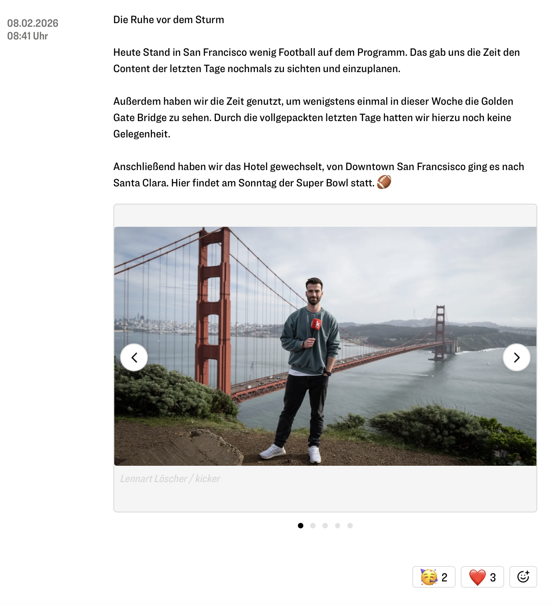Image resolution: width=555 pixels, height=605 pixels.
Task: Click the headline 'Die Ruhe vor dem Sturm'
Action: tap(169, 20)
